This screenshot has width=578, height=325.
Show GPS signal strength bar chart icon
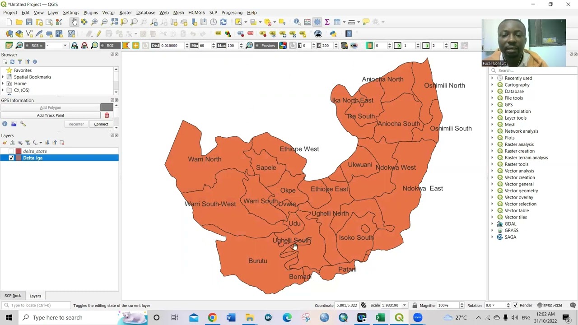click(14, 124)
